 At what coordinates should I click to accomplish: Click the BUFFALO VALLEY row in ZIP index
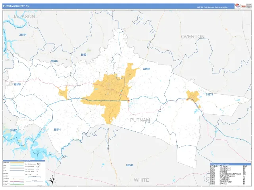[230, 176]
